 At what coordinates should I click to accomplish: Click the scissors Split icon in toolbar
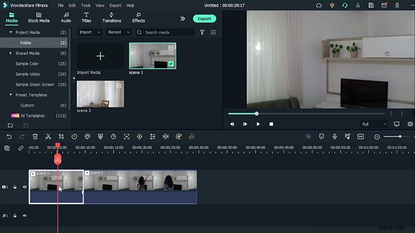pyautogui.click(x=48, y=137)
